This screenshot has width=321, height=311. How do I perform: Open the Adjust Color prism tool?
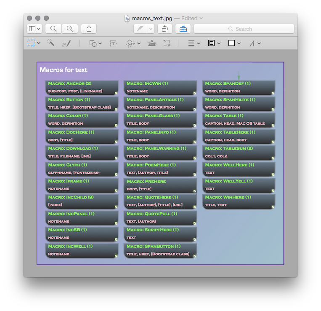pyautogui.click(x=152, y=43)
